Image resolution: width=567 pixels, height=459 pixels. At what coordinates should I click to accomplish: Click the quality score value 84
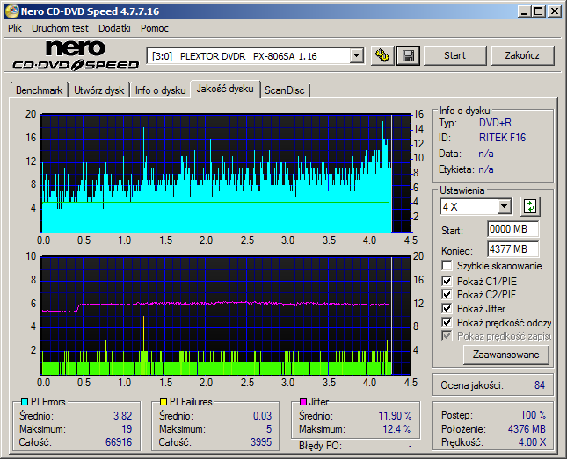pos(540,385)
